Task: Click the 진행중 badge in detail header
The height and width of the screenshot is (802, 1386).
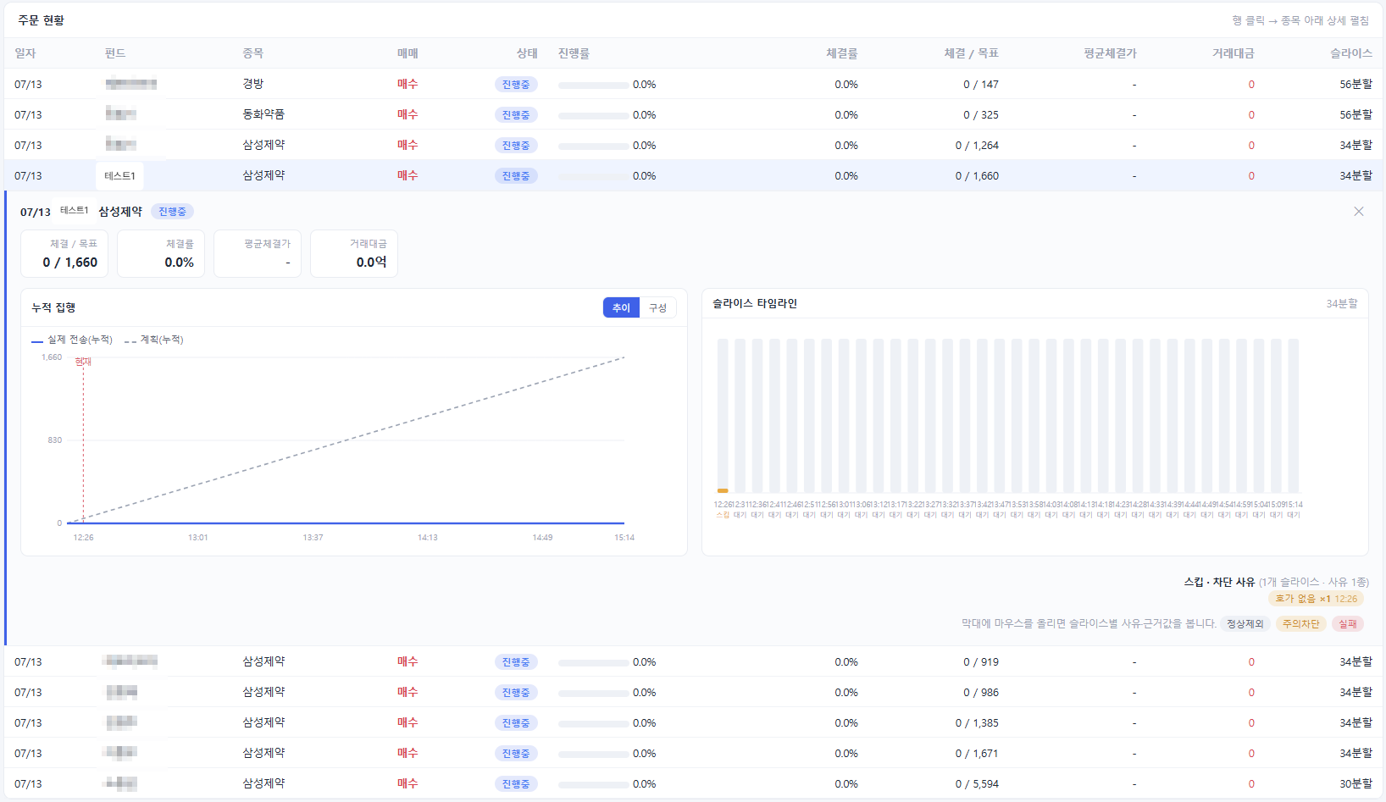Action: [x=172, y=212]
